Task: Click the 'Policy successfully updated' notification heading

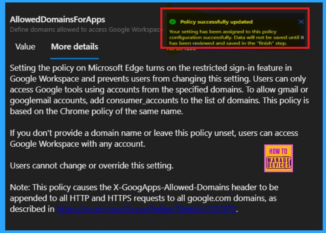Action: [x=216, y=22]
